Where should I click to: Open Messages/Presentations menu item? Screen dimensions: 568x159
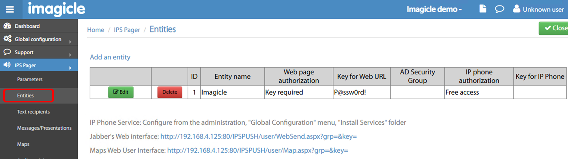tap(44, 128)
